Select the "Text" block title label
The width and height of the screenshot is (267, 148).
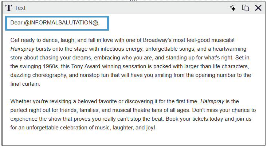point(20,8)
